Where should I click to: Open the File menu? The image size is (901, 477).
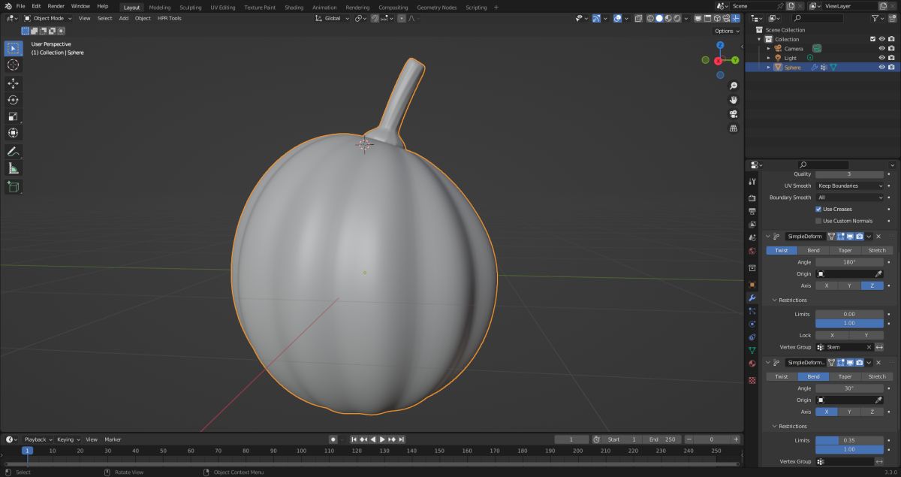coord(20,6)
